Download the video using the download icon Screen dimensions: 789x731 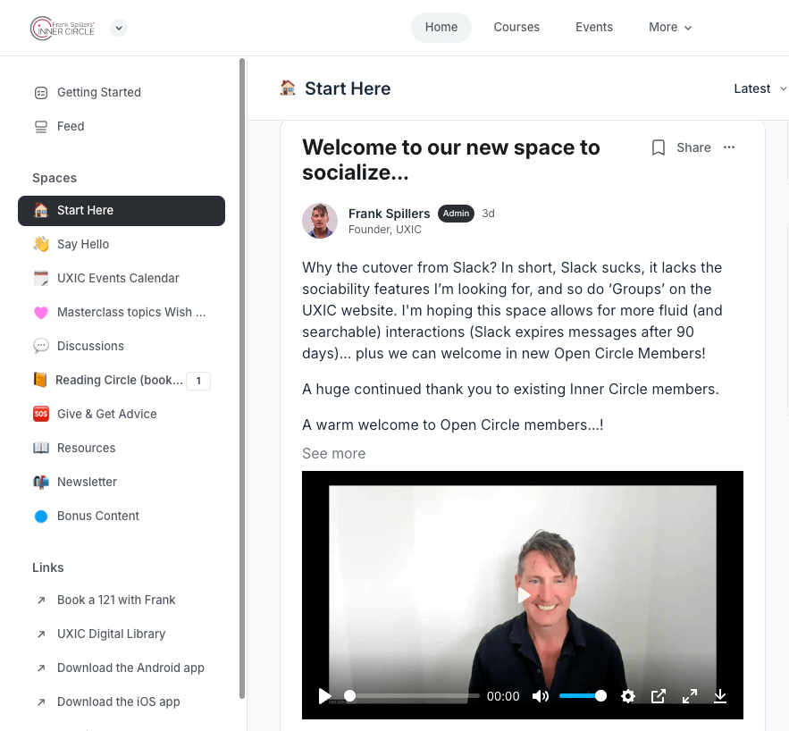click(x=720, y=696)
